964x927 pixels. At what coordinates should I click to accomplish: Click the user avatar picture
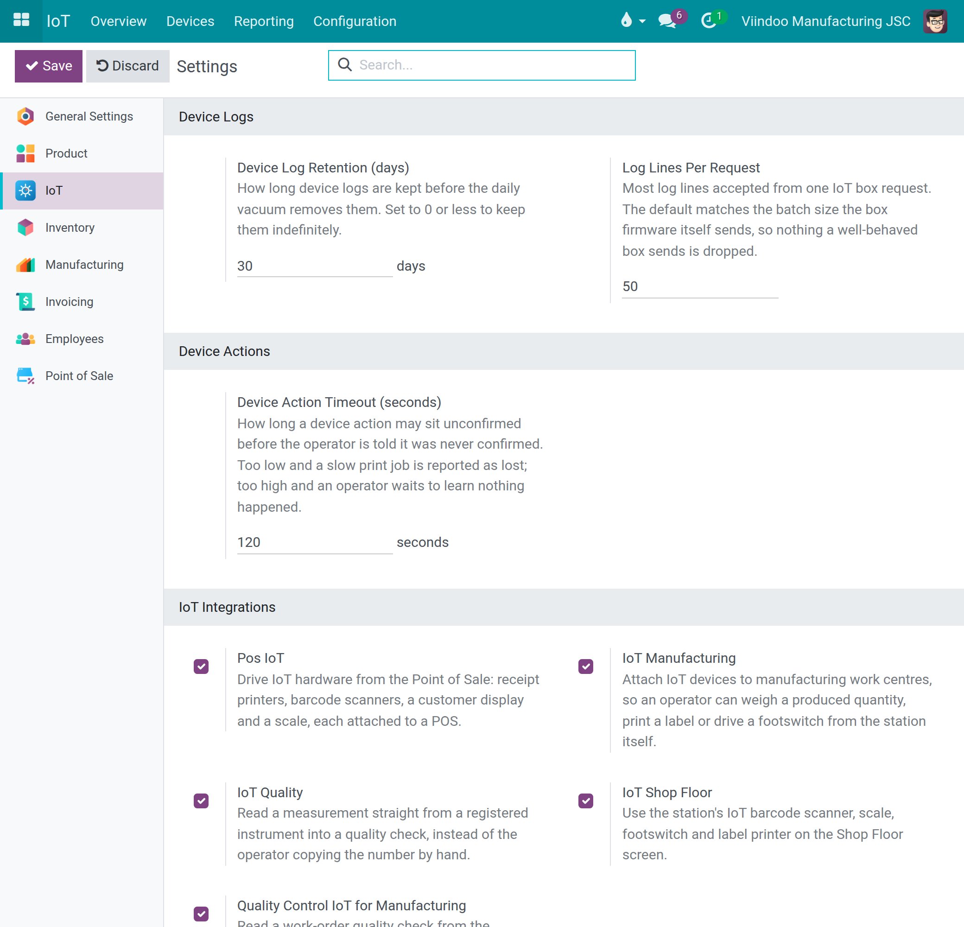[x=935, y=21]
